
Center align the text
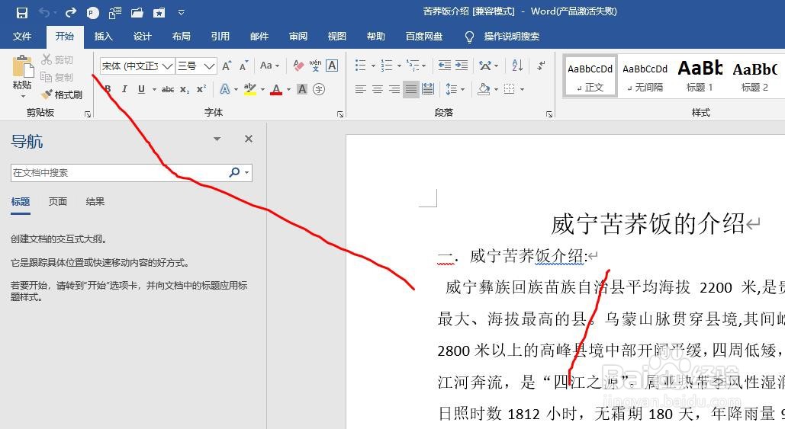(x=378, y=89)
